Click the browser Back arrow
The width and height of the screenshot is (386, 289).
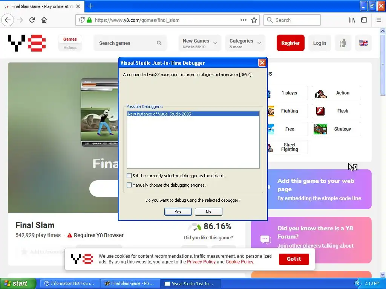click(8, 20)
